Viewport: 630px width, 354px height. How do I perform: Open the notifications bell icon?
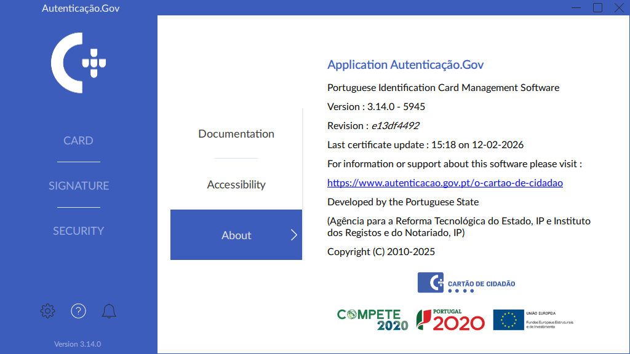pos(109,311)
